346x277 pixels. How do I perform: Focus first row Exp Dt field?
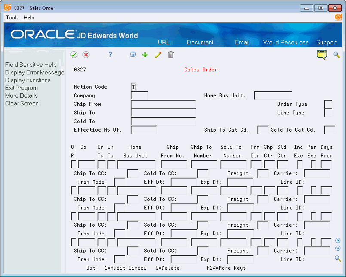pyautogui.click(x=240, y=182)
